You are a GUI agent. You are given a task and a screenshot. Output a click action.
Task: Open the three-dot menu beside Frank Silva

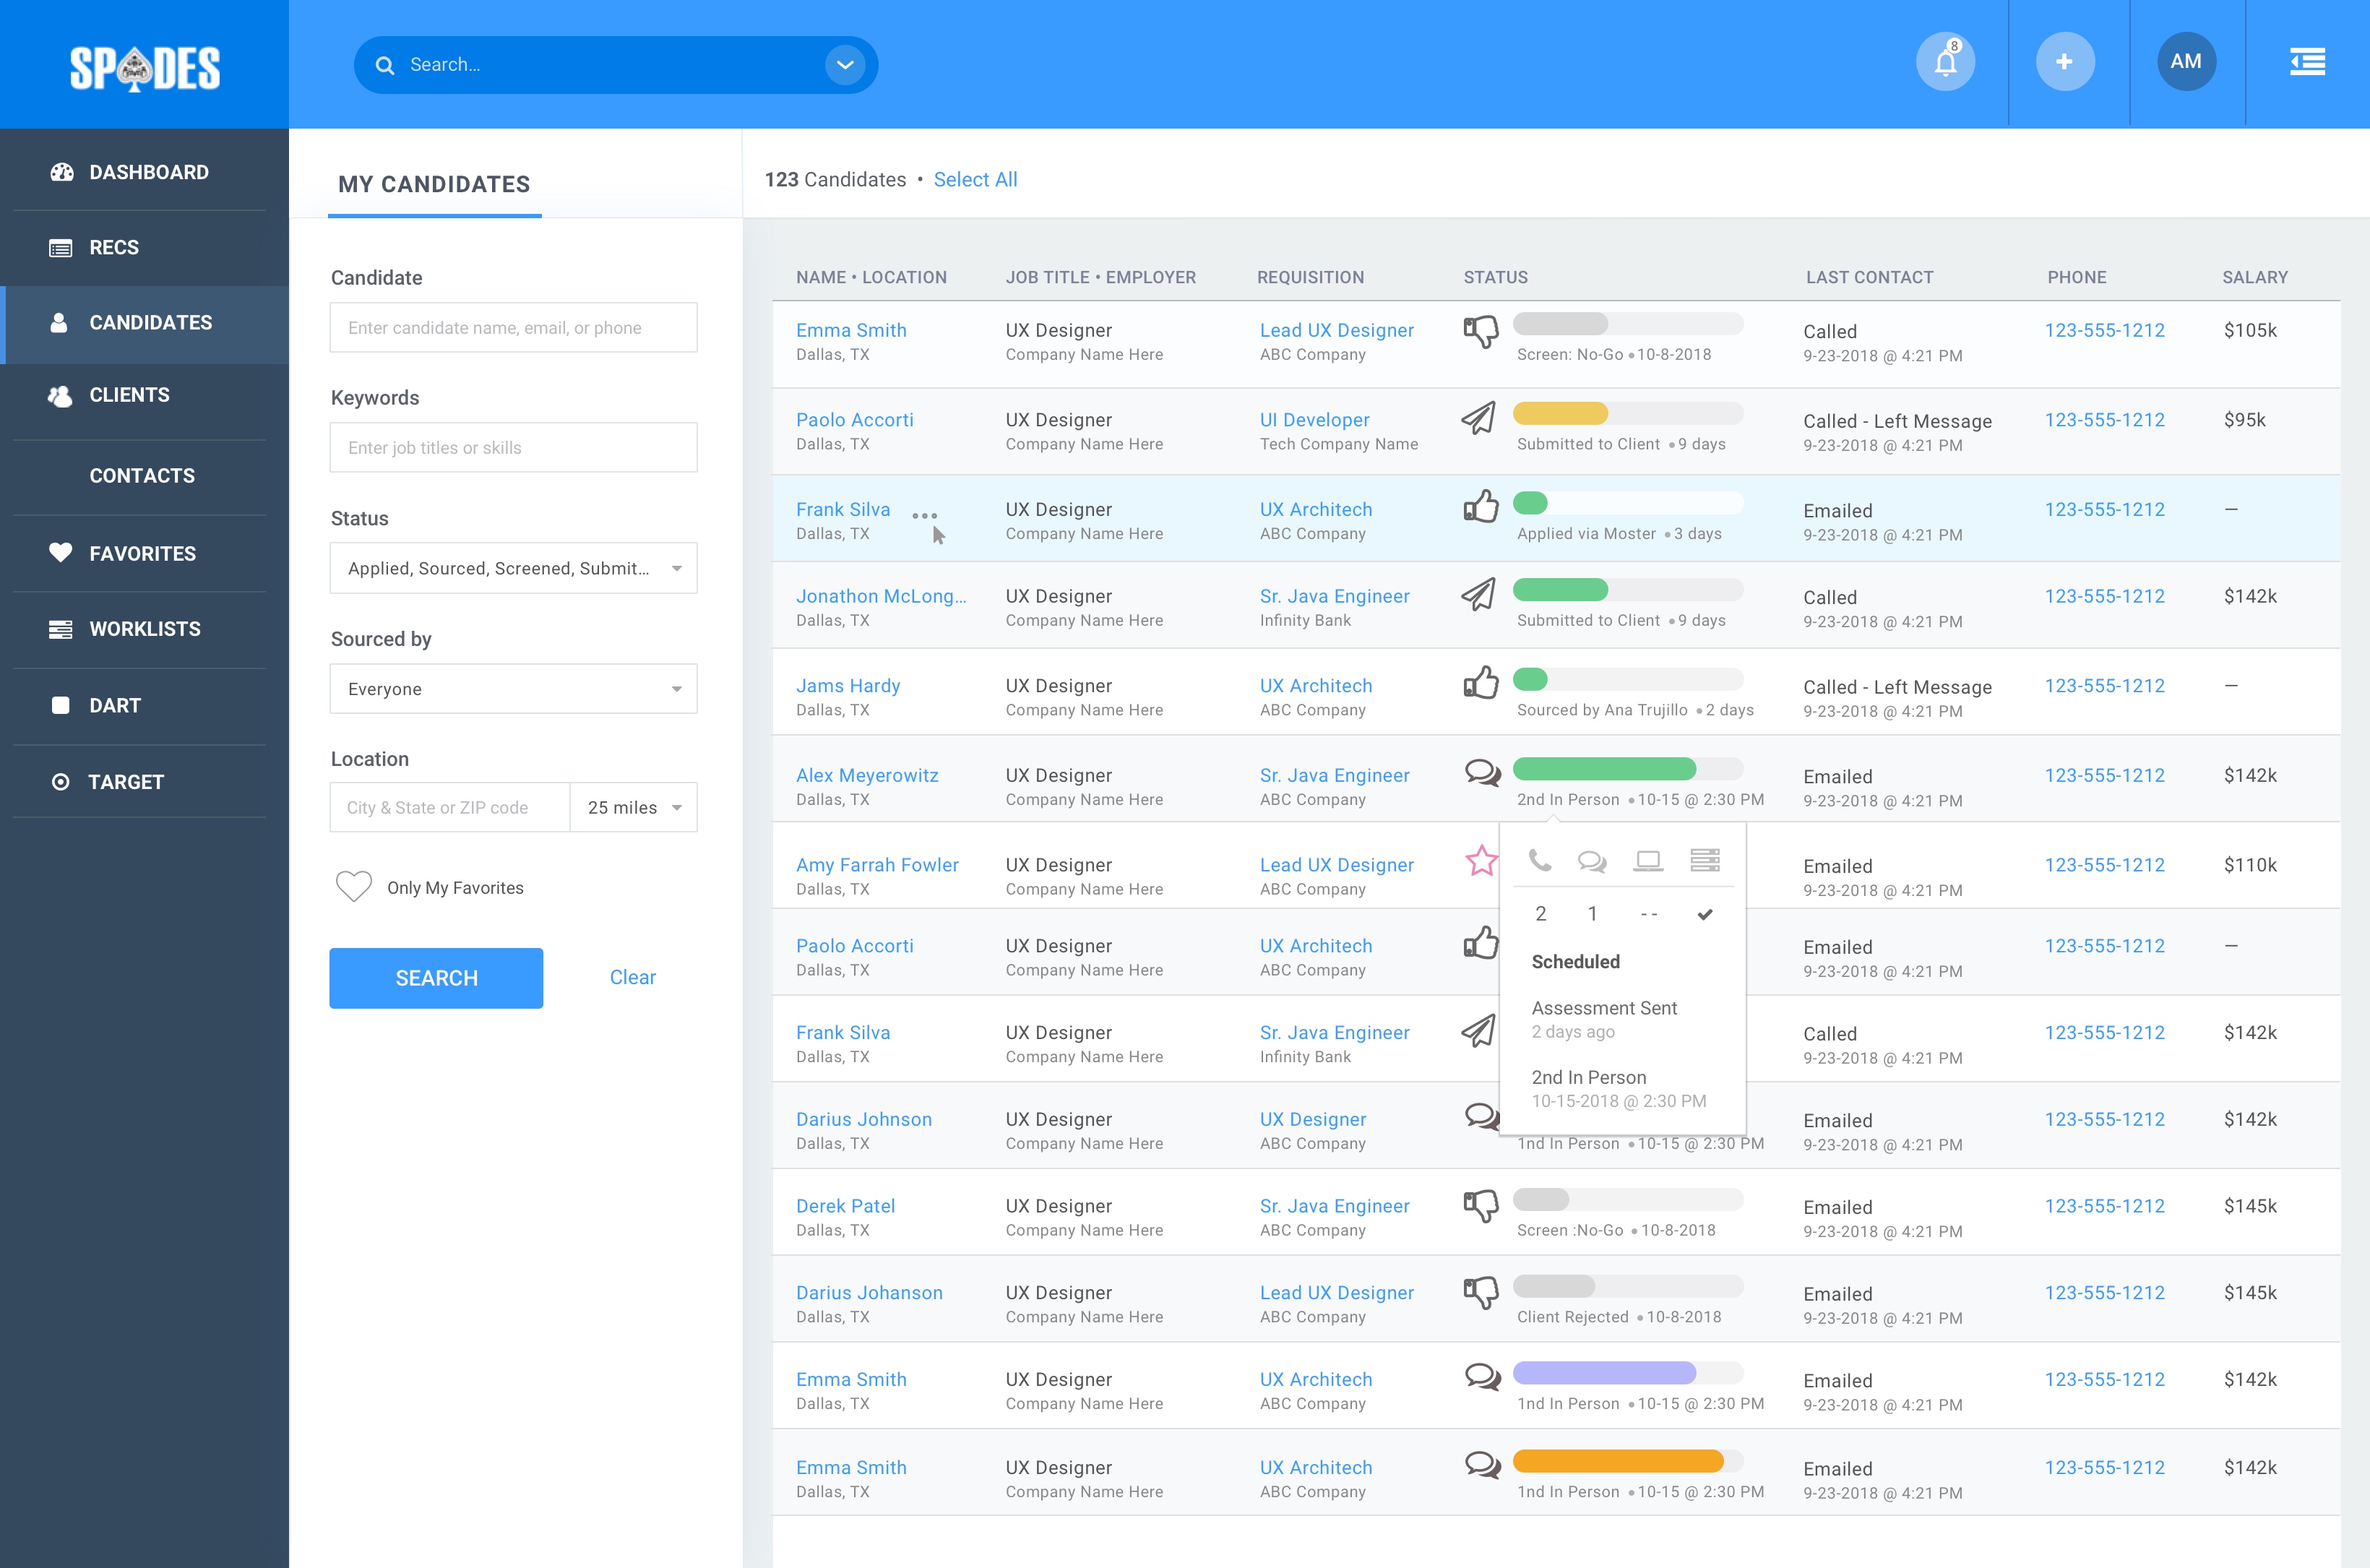(925, 513)
